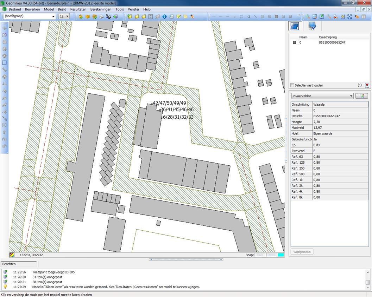Click the zoom to full extent icon
Screen dimensions: 372x297
coord(349,16)
